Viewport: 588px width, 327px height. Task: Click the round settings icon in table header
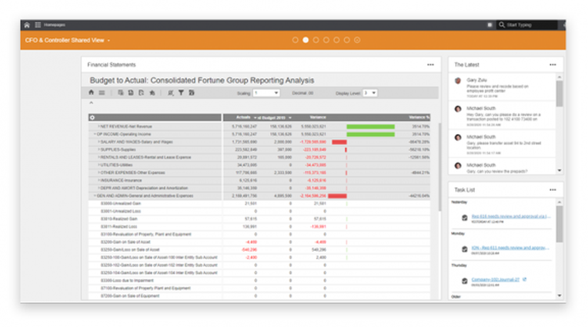point(92,117)
